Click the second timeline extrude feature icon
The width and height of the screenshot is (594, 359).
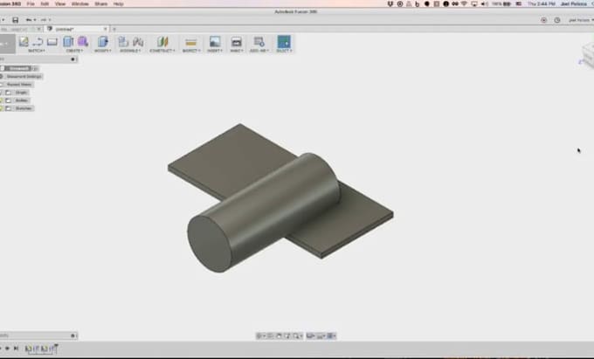(x=37, y=349)
